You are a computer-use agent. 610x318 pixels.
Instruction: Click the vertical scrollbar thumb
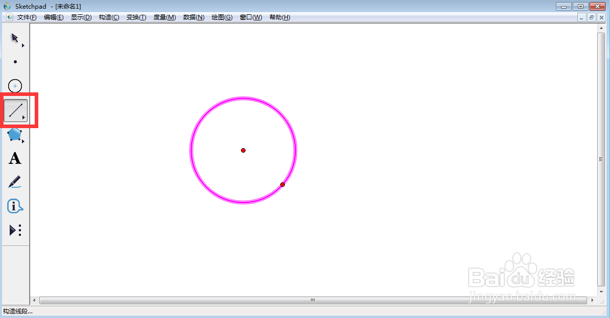point(601,159)
